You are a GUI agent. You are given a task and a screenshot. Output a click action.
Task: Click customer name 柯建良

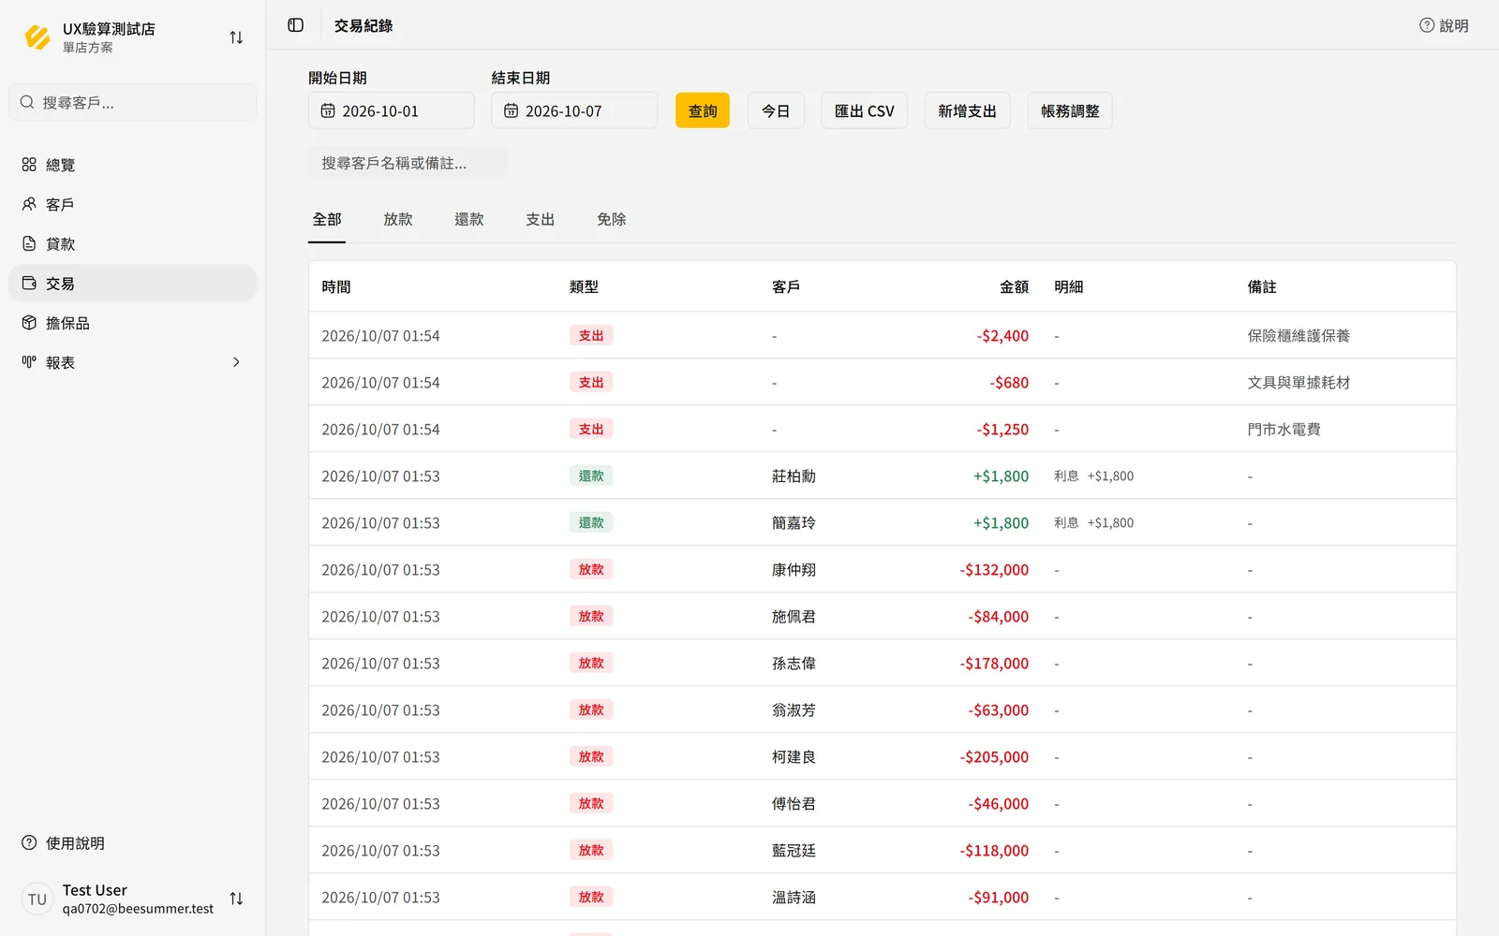tap(794, 757)
